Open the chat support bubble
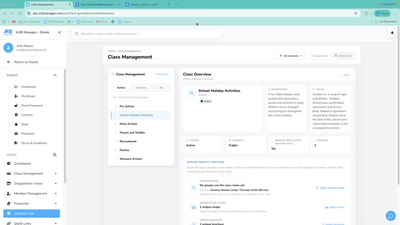The image size is (400, 225). (391, 216)
